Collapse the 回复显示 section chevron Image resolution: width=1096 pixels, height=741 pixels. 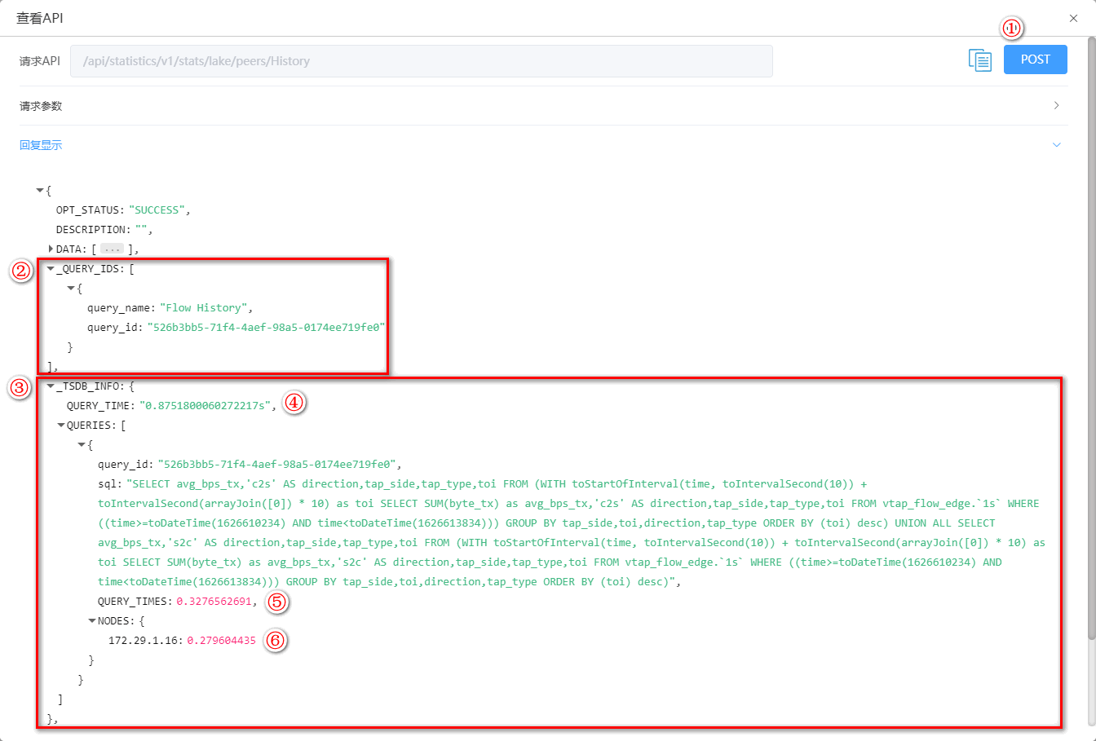(x=1056, y=145)
